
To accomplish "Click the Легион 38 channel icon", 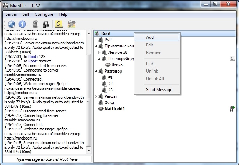I will [104, 52].
